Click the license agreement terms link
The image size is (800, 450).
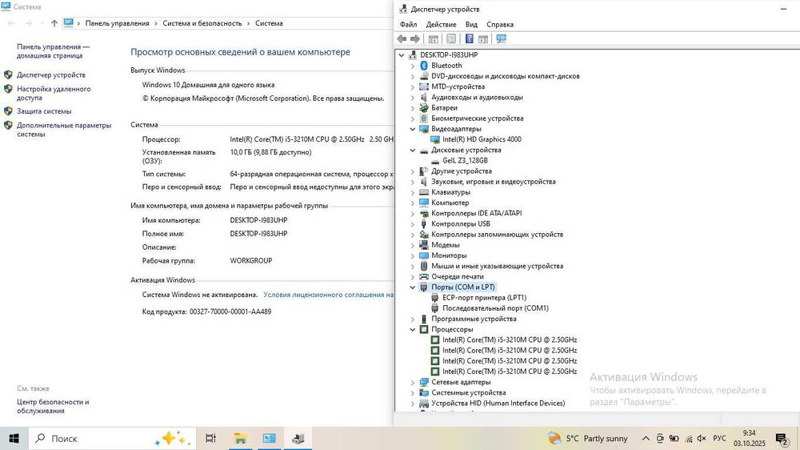coord(328,295)
